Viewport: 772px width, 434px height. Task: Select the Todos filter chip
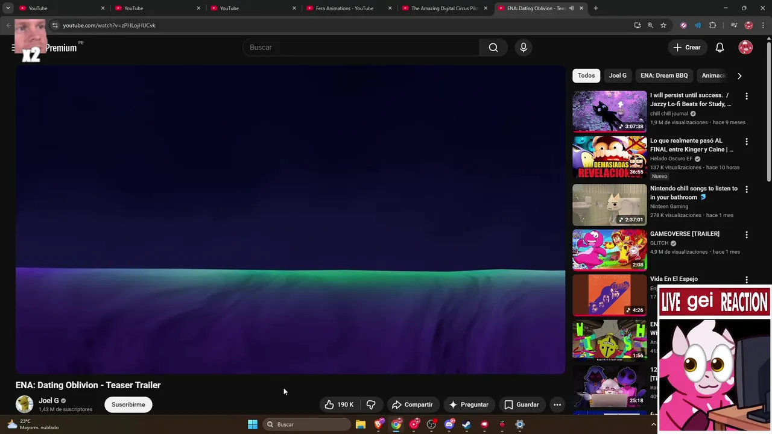[586, 75]
